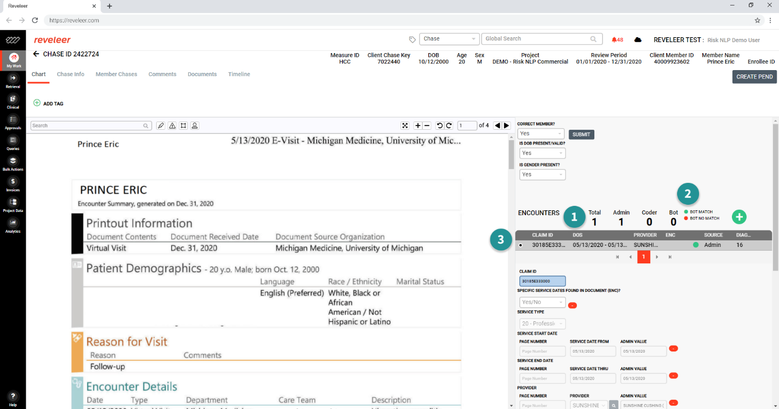Switch to the Member Chases tab
This screenshot has height=409, width=779.
[x=116, y=74]
